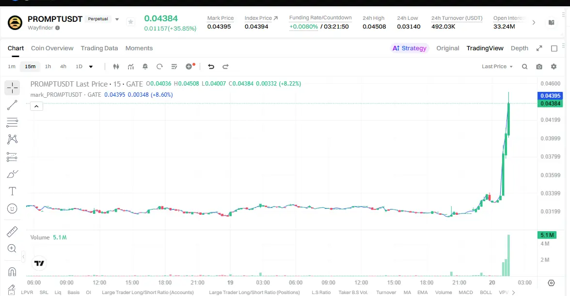570x296 pixels.
Task: Toggle the magnet snap mode
Action: tap(12, 272)
